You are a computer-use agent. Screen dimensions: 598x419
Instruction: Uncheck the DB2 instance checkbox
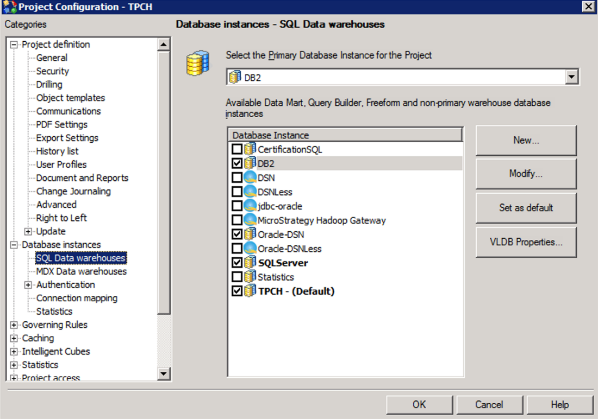point(237,163)
